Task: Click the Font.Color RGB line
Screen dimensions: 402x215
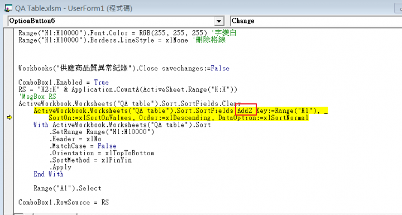Action: point(127,33)
